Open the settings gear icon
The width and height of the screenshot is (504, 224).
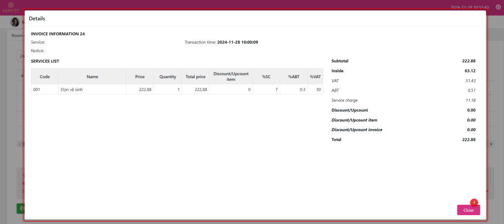coord(498,7)
